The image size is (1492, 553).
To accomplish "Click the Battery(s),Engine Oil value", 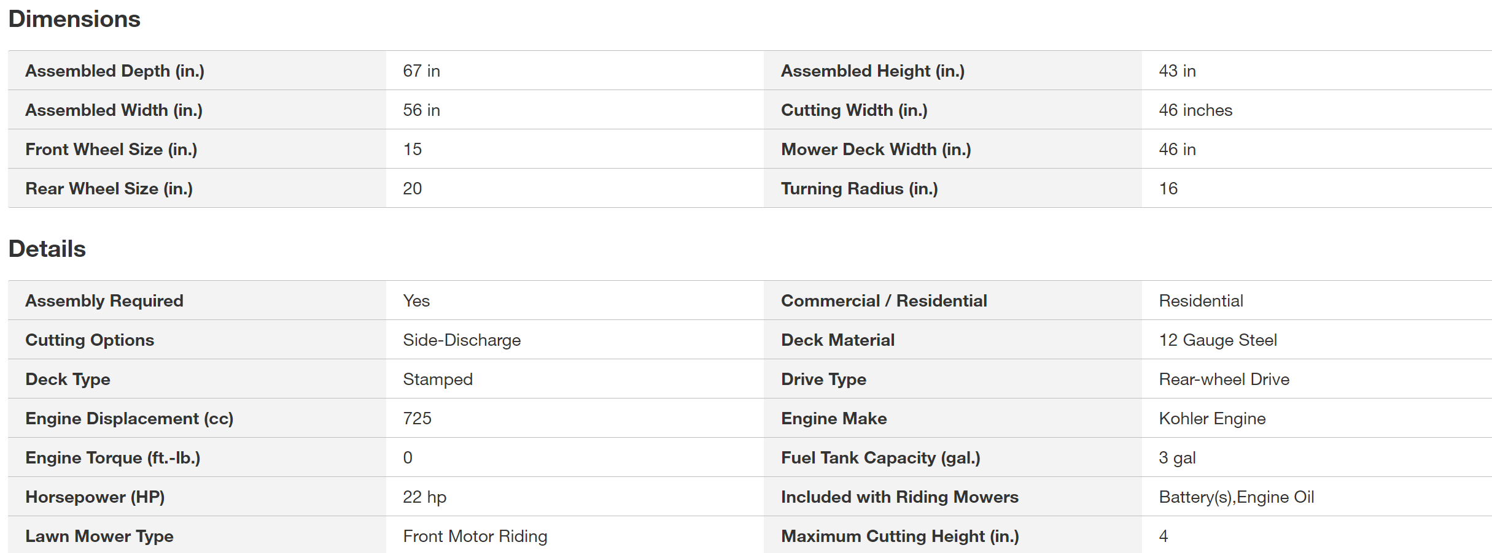I will tap(1236, 497).
